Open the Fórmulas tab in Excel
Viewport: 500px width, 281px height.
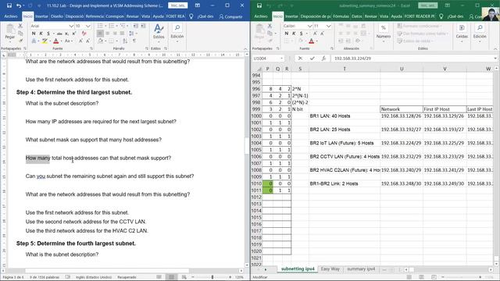coord(341,16)
